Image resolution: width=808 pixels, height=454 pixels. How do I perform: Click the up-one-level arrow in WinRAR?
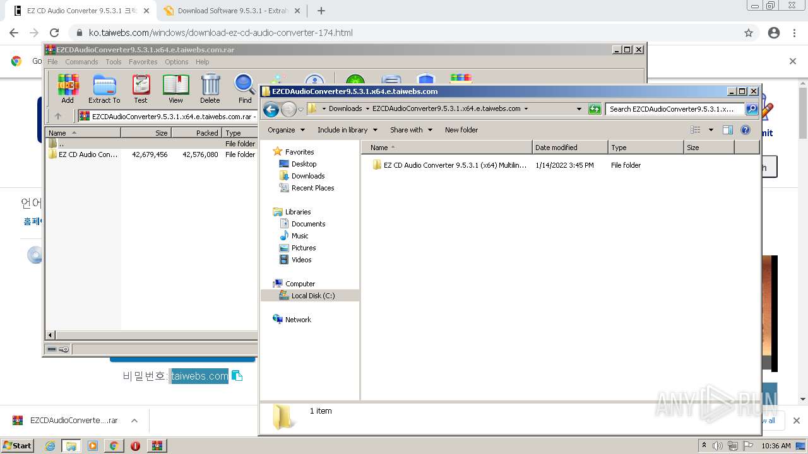point(58,116)
